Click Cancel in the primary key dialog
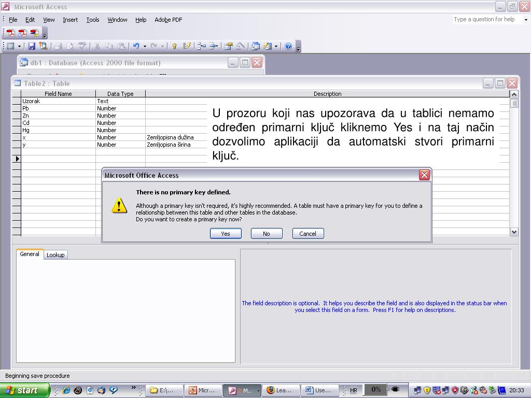This screenshot has width=531, height=398. tap(308, 234)
